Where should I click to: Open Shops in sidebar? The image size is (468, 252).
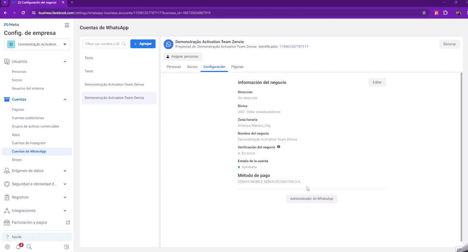pyautogui.click(x=16, y=160)
